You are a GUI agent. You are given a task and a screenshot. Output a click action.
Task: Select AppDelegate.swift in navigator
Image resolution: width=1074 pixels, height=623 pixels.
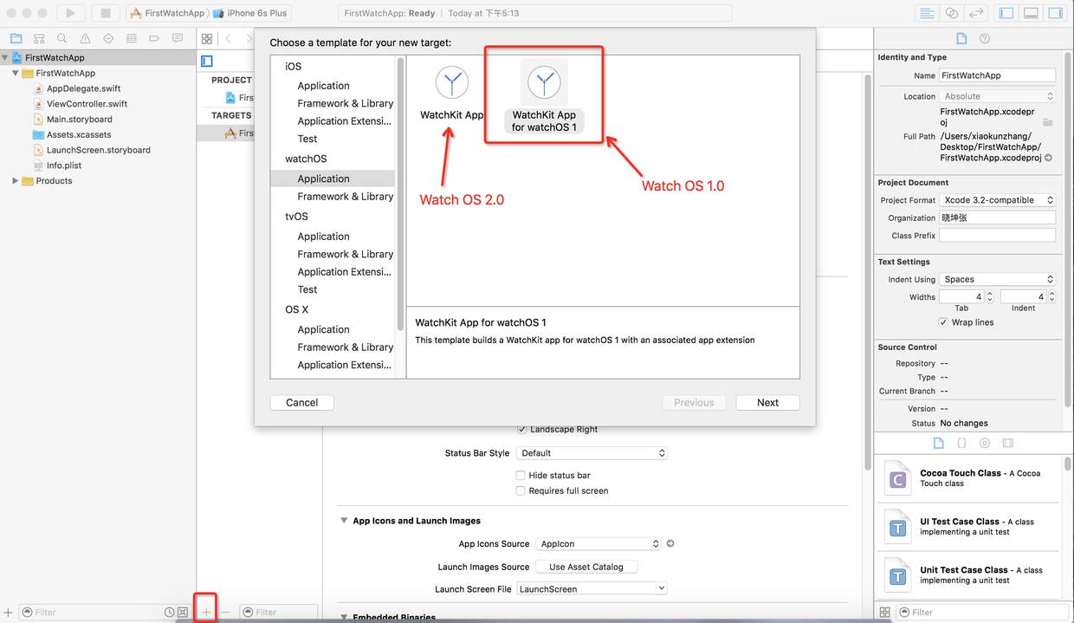tap(83, 88)
